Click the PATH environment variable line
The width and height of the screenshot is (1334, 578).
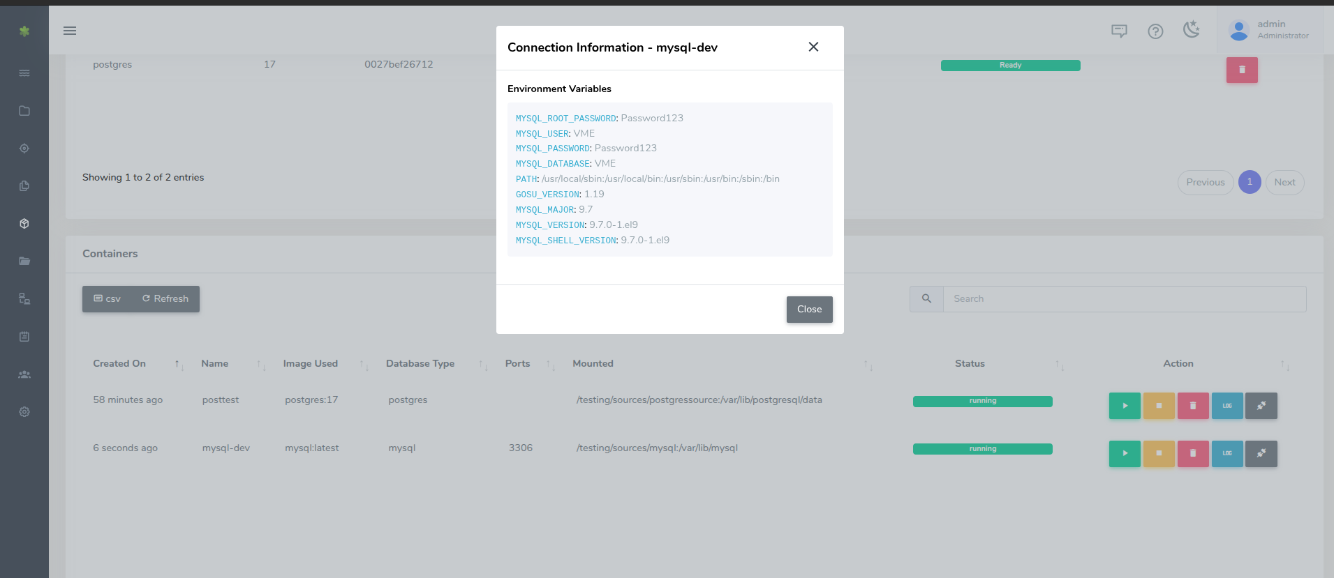tap(648, 179)
